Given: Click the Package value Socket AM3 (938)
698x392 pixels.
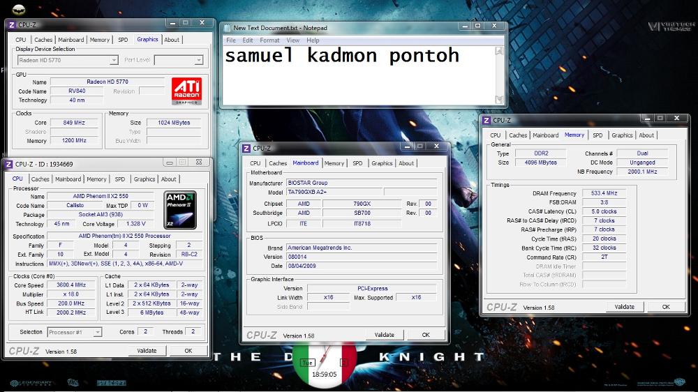Looking at the screenshot, I should [x=101, y=214].
